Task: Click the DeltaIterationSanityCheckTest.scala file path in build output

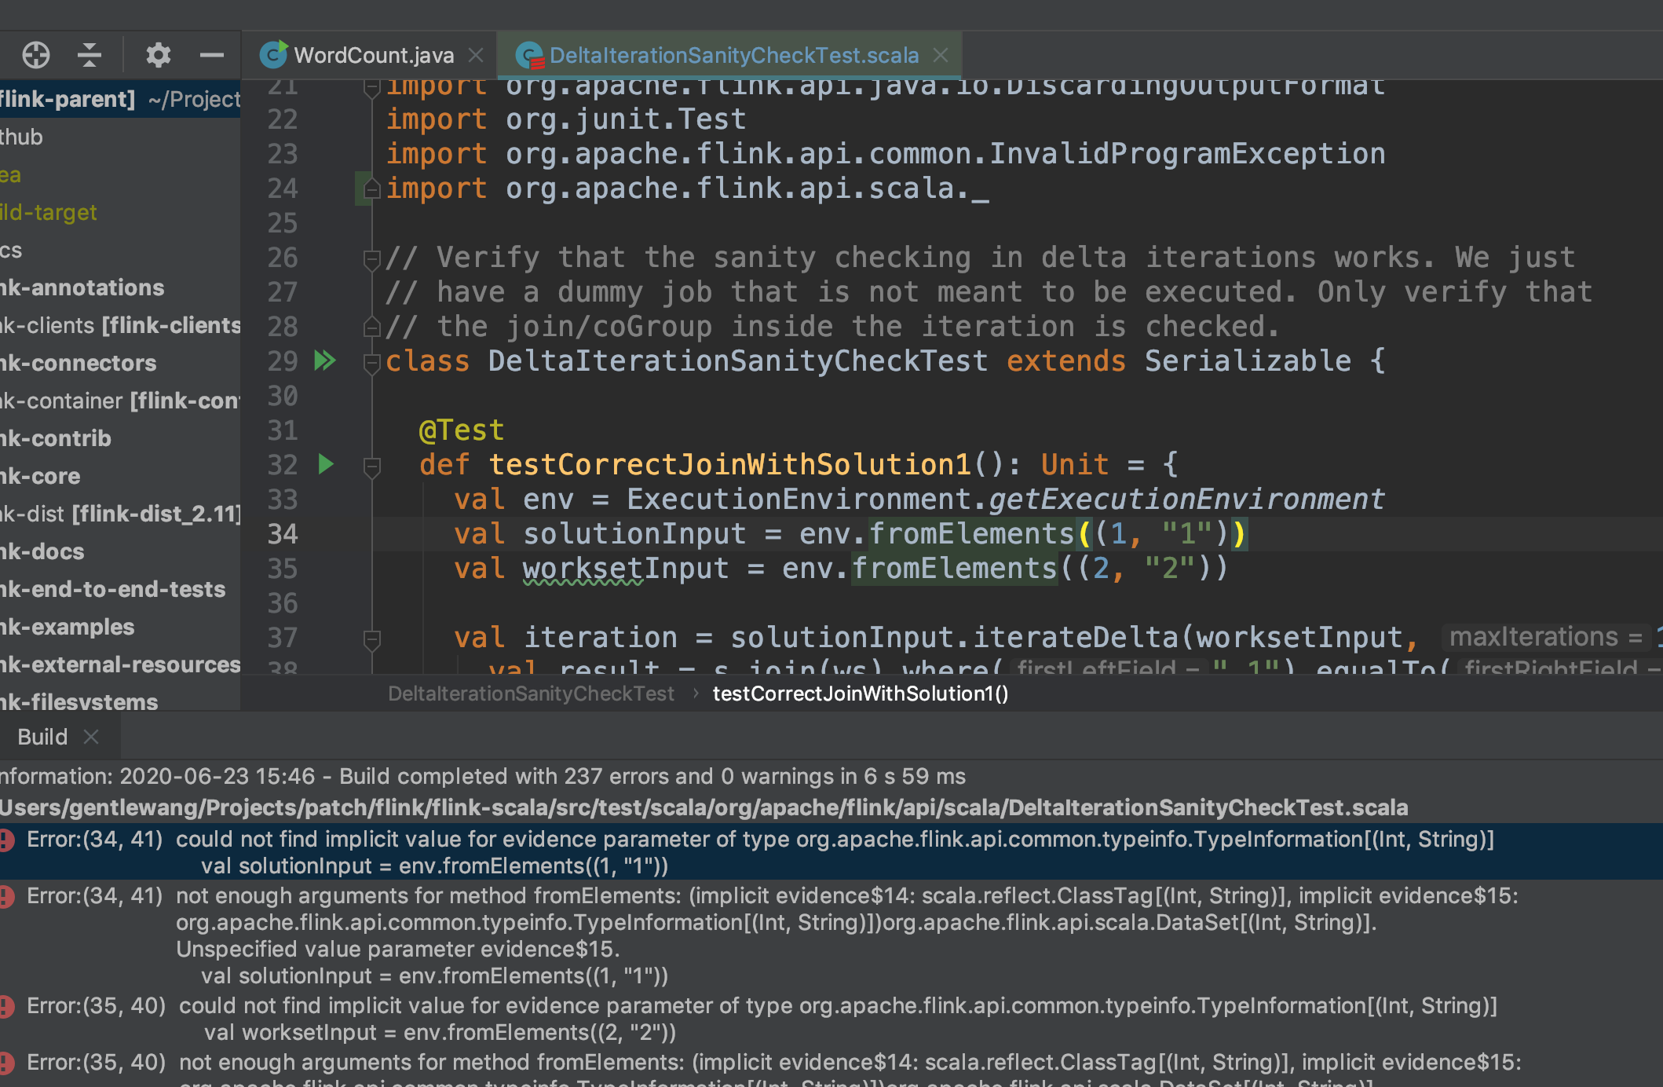Action: [704, 807]
